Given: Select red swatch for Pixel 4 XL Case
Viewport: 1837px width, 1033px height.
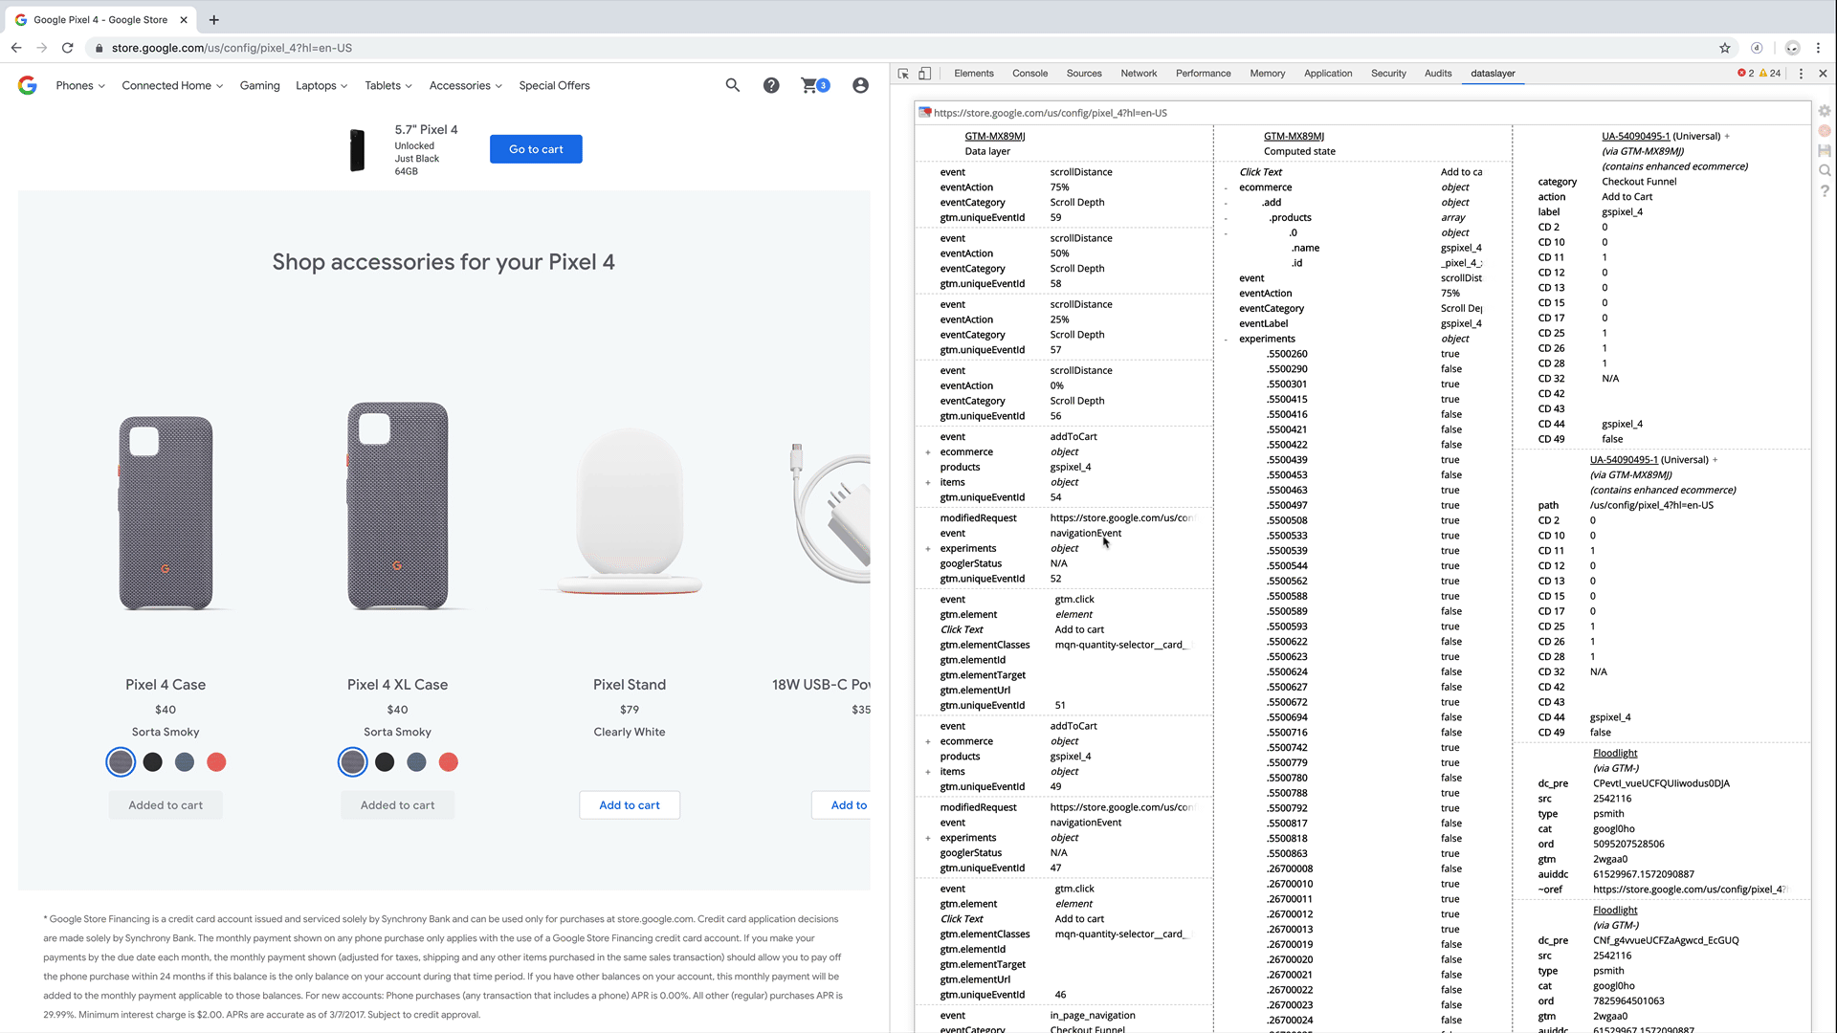Looking at the screenshot, I should (449, 762).
